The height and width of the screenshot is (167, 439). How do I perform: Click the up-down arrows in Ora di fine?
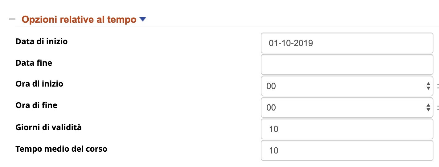[x=428, y=107]
